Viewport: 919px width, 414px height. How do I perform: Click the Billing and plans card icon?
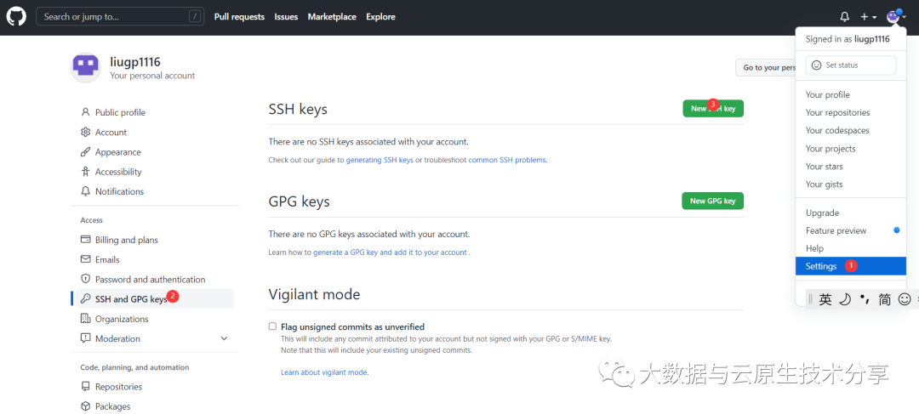click(x=86, y=240)
